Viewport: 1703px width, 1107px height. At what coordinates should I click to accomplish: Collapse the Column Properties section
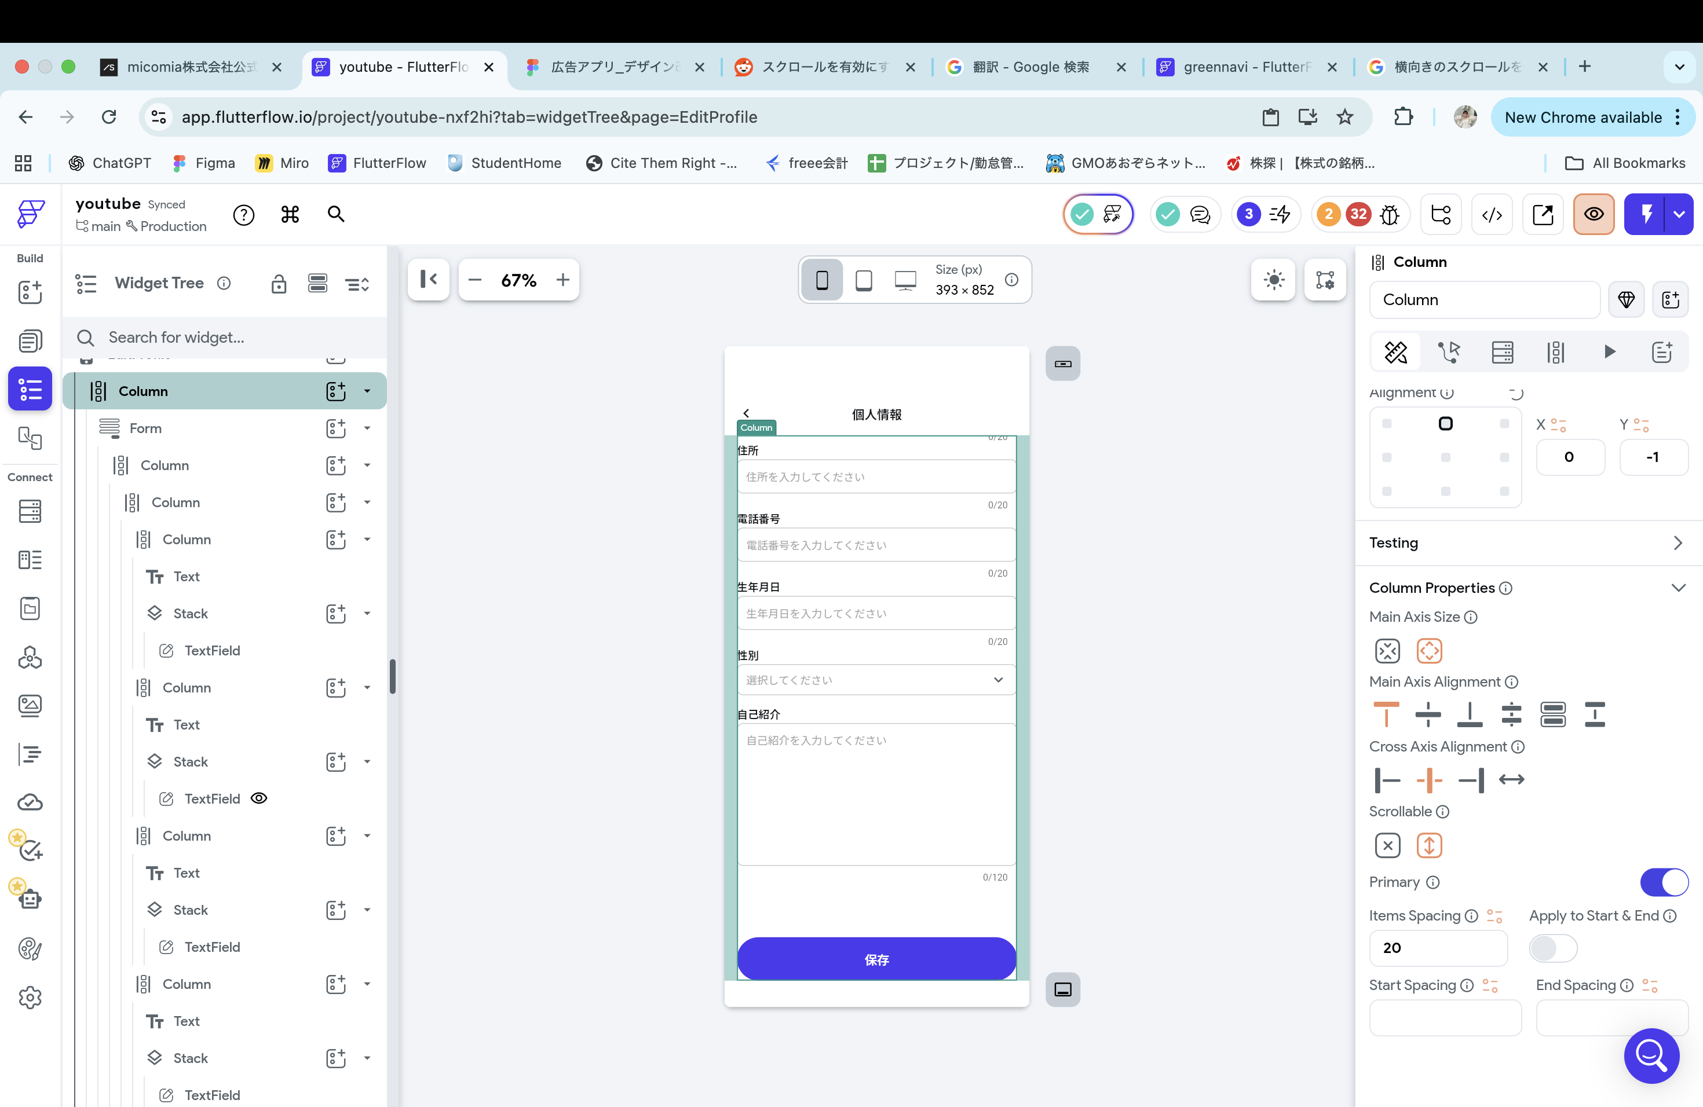coord(1678,588)
